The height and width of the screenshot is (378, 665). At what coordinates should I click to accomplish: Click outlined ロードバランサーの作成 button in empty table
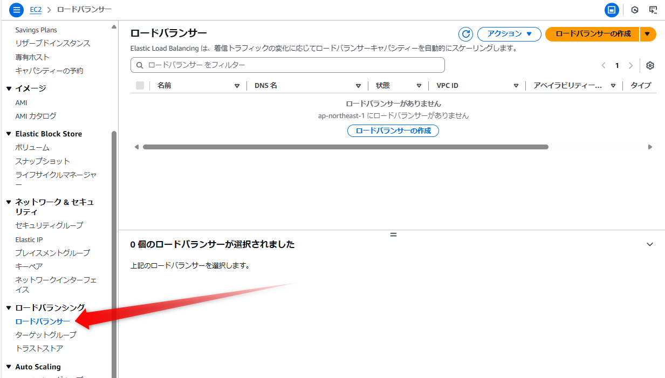click(393, 130)
